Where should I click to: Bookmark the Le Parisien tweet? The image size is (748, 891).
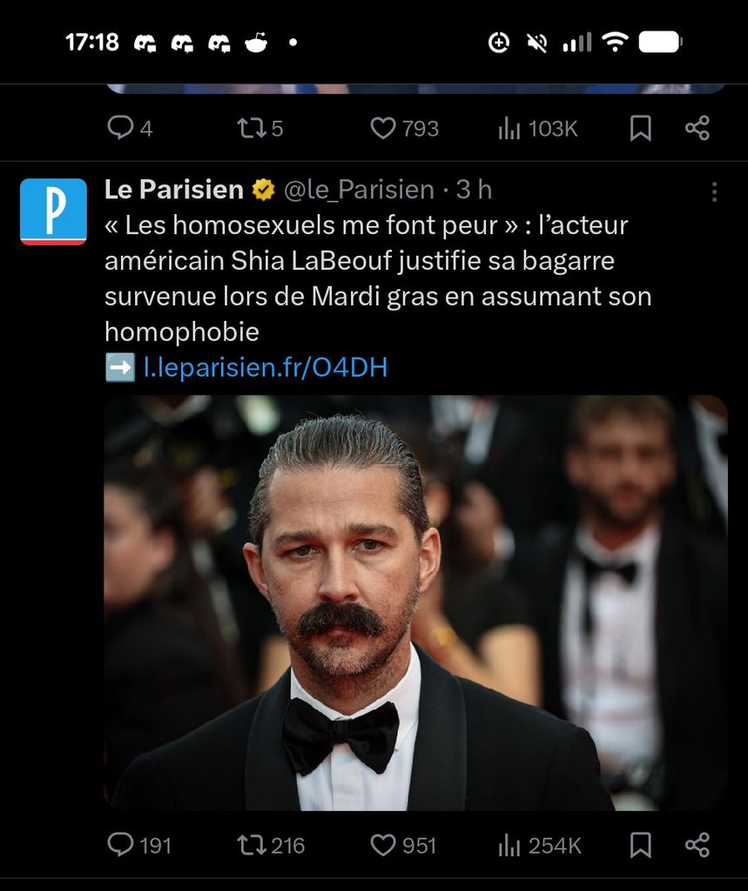641,844
